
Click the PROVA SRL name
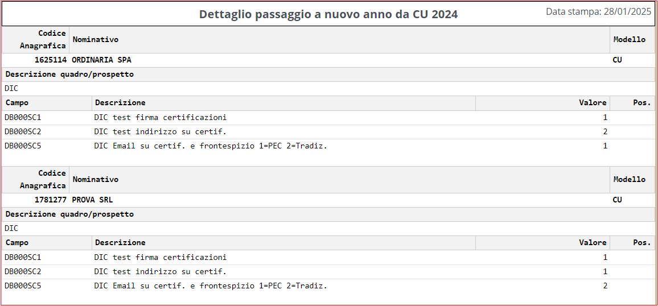click(x=92, y=200)
